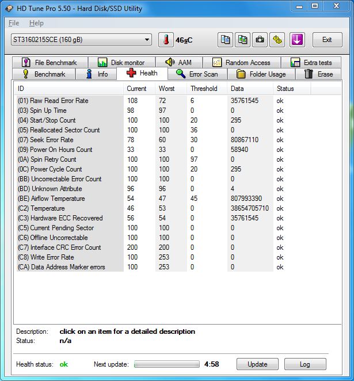
Task: Click the Log button
Action: [305, 364]
